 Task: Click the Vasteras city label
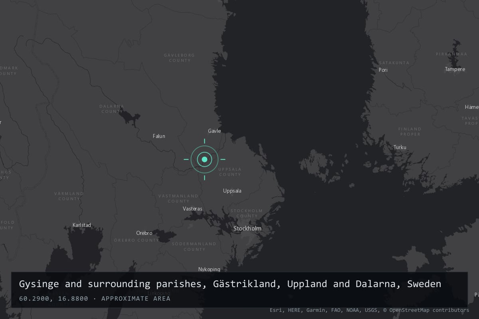coord(192,209)
